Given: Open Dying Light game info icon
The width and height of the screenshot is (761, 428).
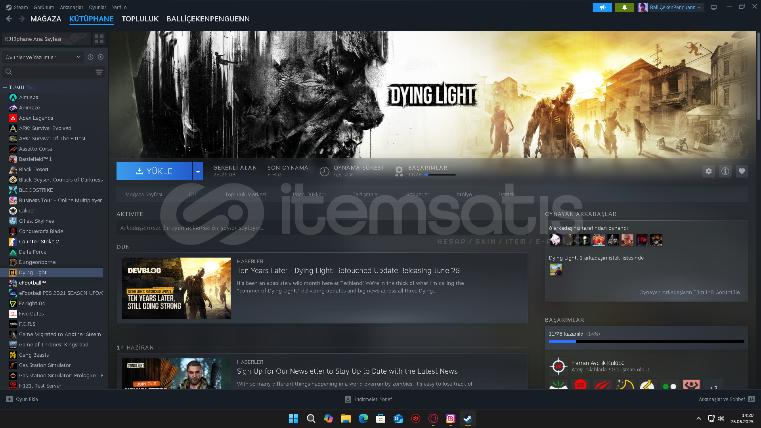Looking at the screenshot, I should click(x=725, y=171).
